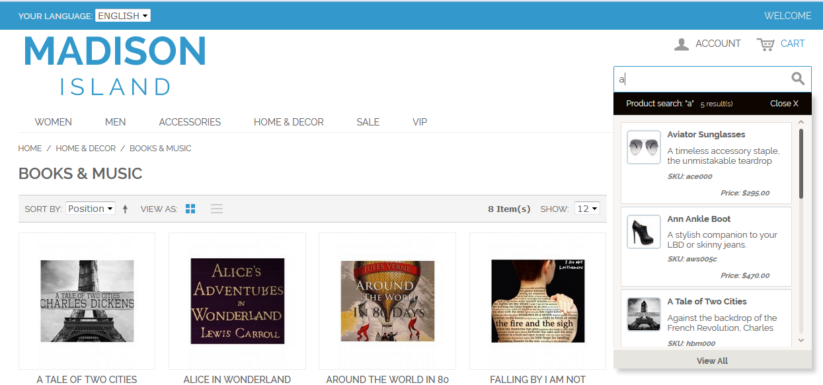Click A Tale of Two Cities product name

87,380
